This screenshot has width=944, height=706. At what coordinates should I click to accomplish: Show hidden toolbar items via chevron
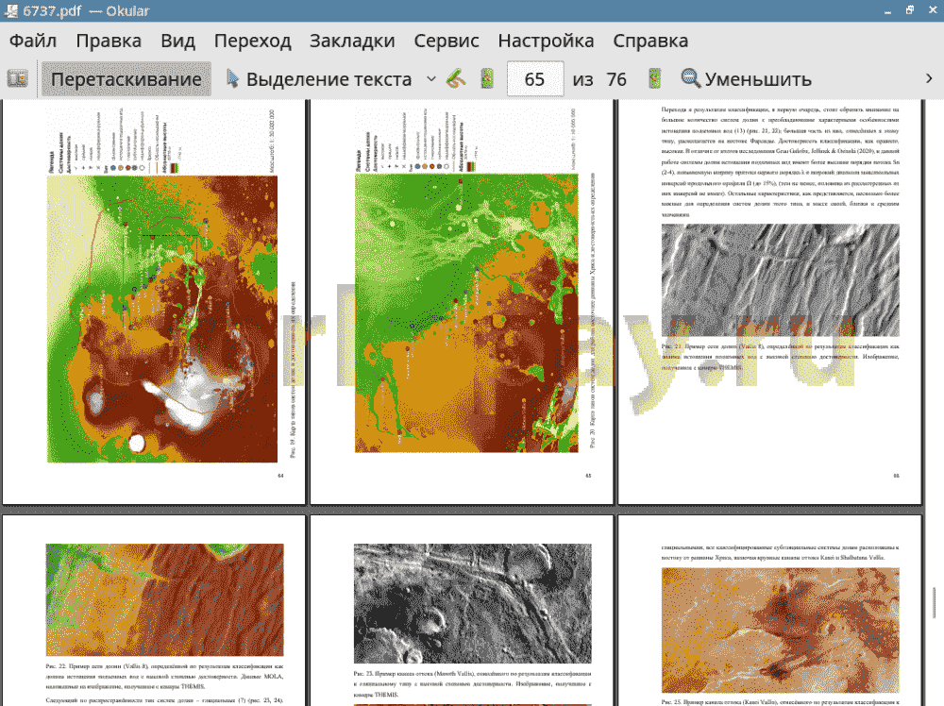[x=929, y=79]
